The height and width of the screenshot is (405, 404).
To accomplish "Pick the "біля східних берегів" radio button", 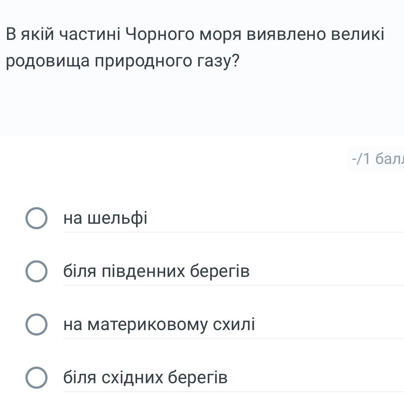I will pos(36,378).
